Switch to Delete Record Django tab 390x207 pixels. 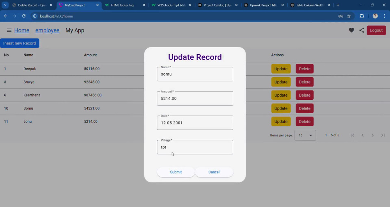pos(32,5)
